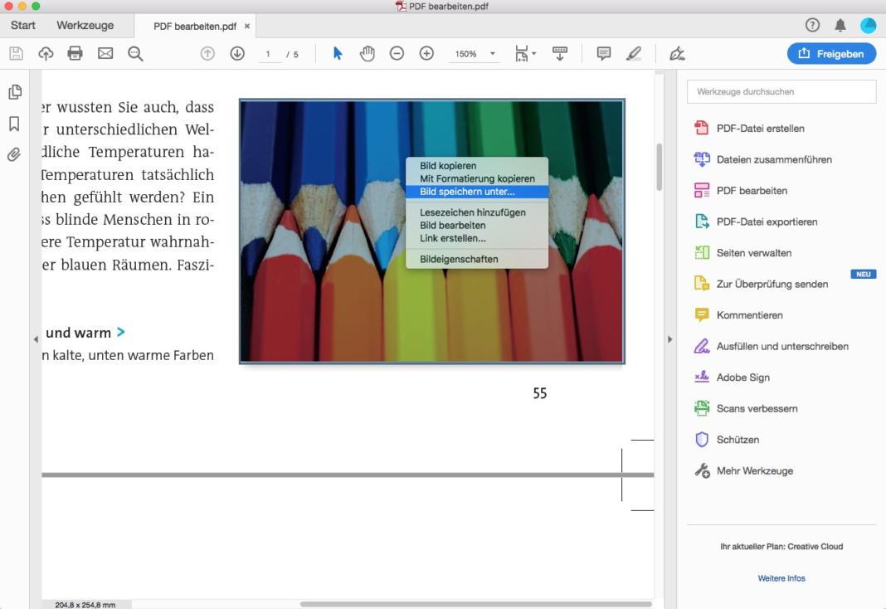Collapse the right tools pane arrow

(x=670, y=339)
